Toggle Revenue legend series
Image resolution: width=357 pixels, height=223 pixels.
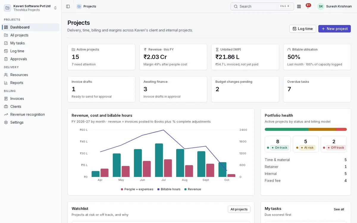tap(193, 189)
